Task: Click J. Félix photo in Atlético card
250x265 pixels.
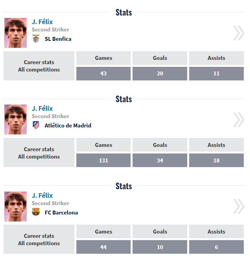Action: (16, 119)
